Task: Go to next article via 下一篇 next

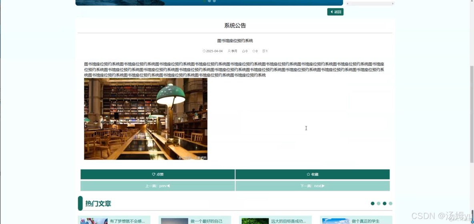Action: tap(312, 186)
